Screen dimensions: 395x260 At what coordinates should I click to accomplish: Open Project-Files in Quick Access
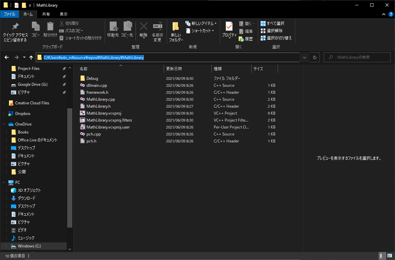tap(28, 69)
